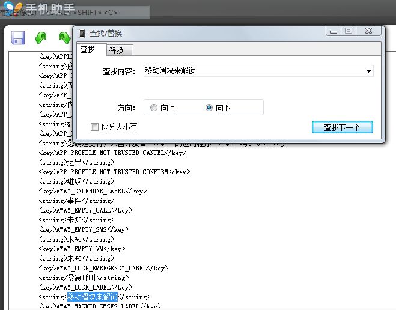396x310 pixels.
Task: Maximize the 查找/替换 dialog
Action: [349, 31]
